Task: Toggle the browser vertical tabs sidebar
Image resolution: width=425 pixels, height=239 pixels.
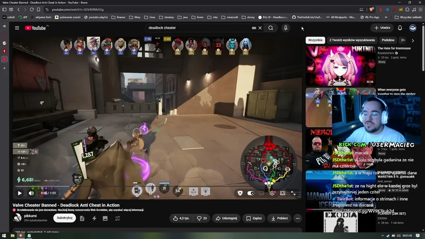Action: point(4,10)
